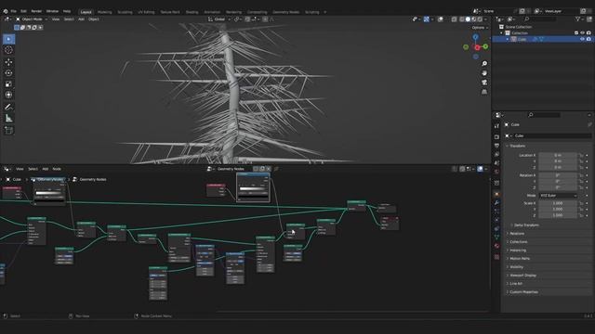595x334 pixels.
Task: Click the ViewLayer name field
Action: (561, 11)
